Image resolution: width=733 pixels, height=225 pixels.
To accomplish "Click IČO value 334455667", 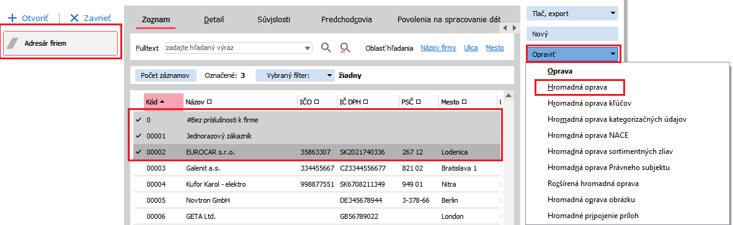I will [318, 168].
